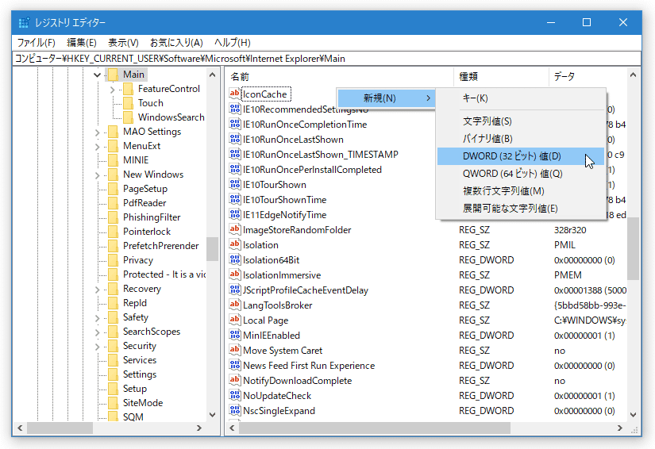Click the Isolation string value icon
This screenshot has width=655, height=449.
pyautogui.click(x=235, y=244)
